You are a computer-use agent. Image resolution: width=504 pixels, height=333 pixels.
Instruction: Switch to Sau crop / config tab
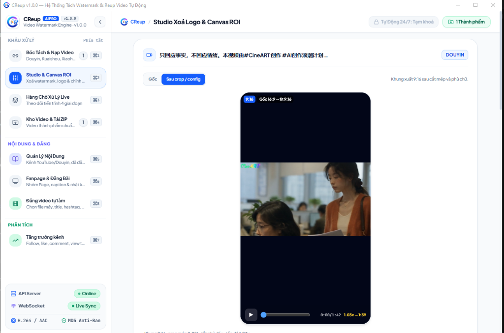point(183,79)
